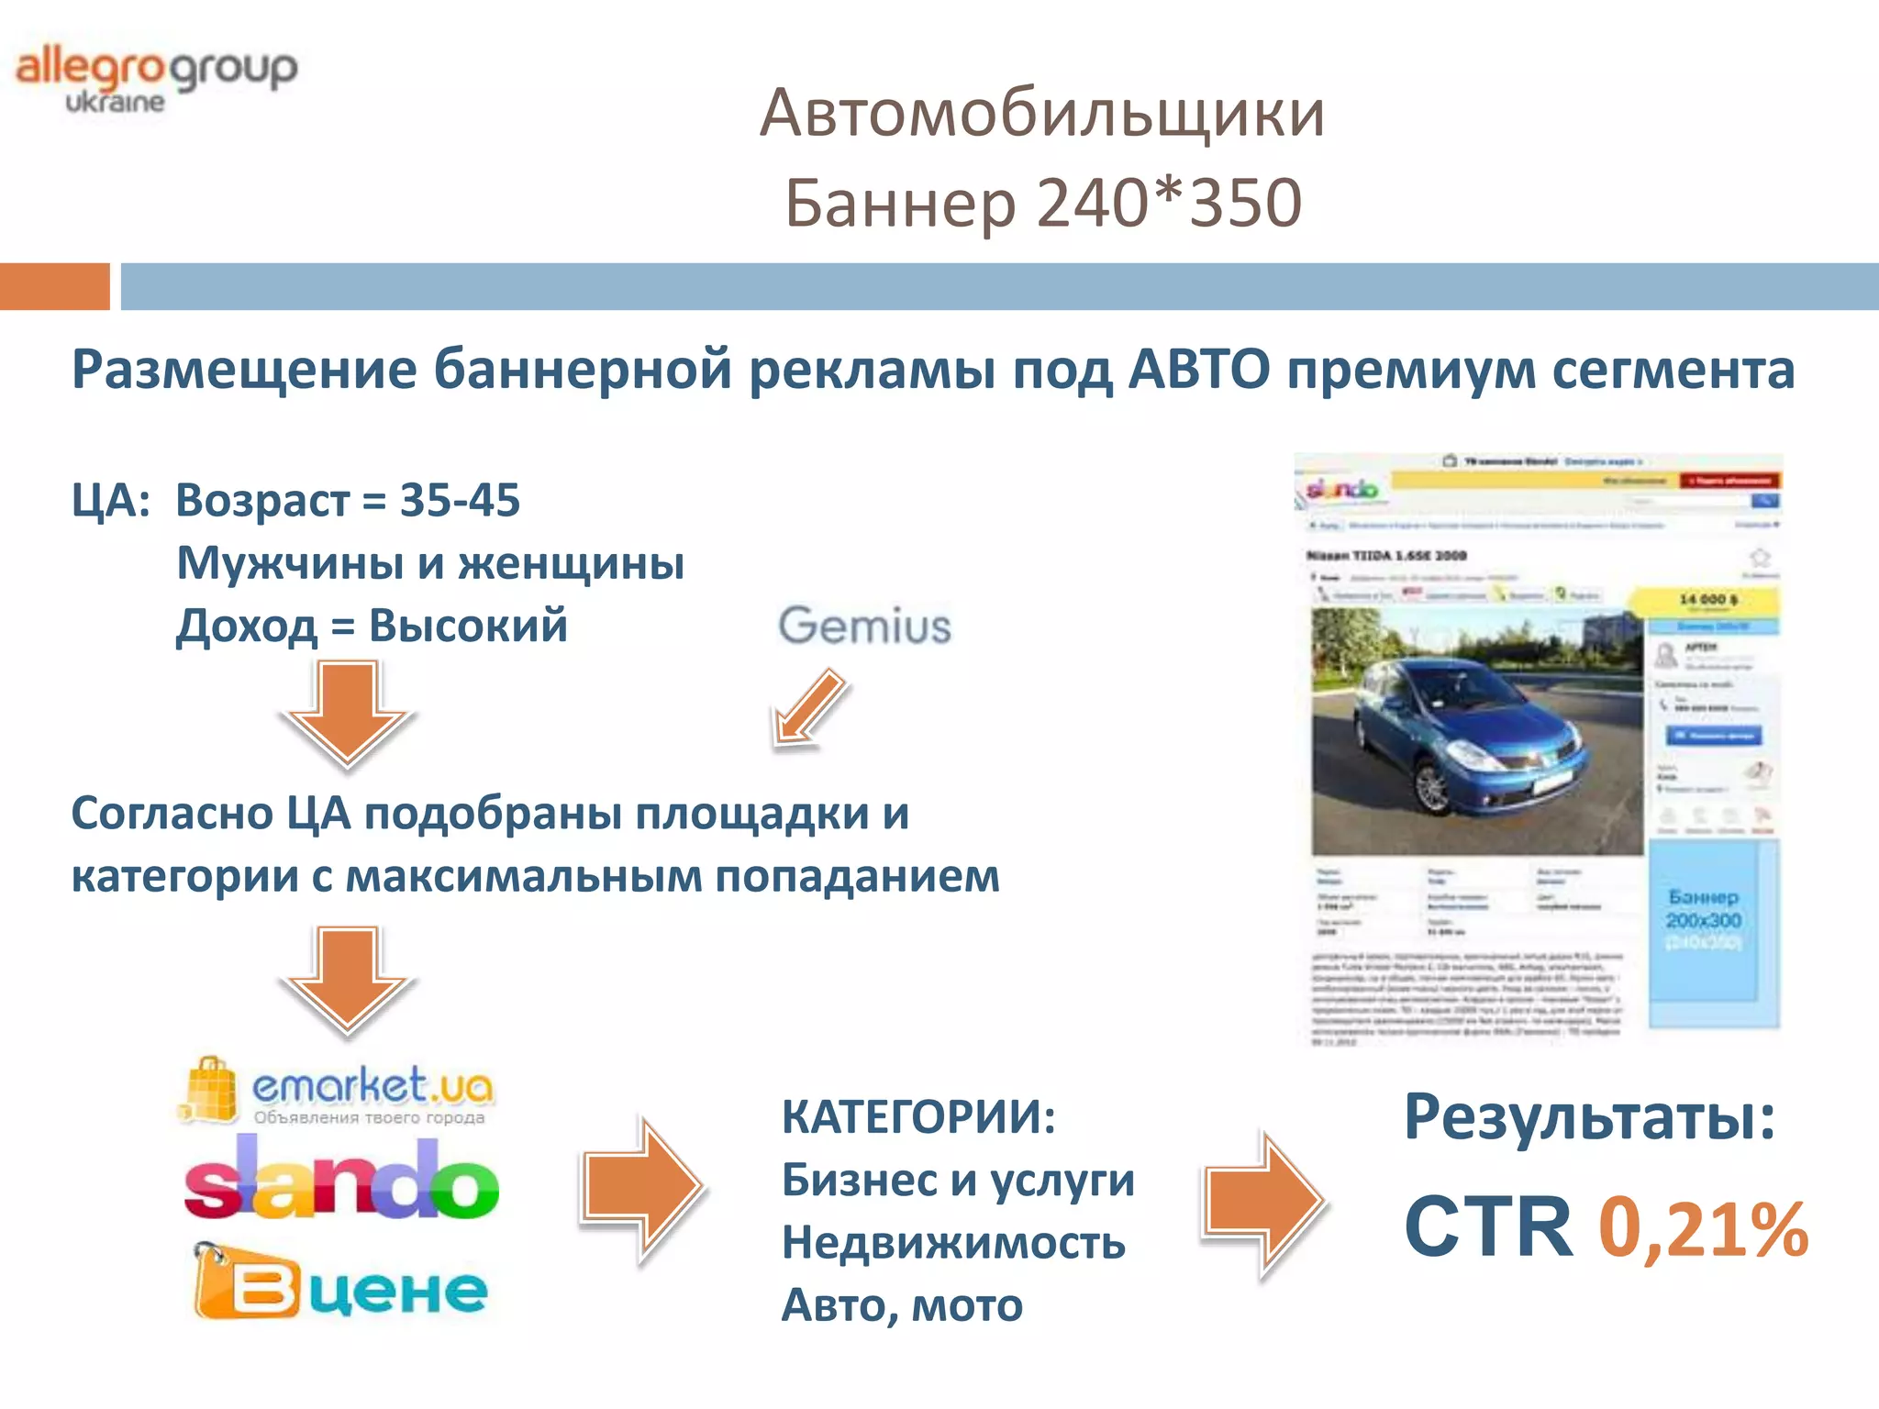
Task: Select the category 'Бизнес и услуги'
Action: pyautogui.click(x=958, y=1181)
